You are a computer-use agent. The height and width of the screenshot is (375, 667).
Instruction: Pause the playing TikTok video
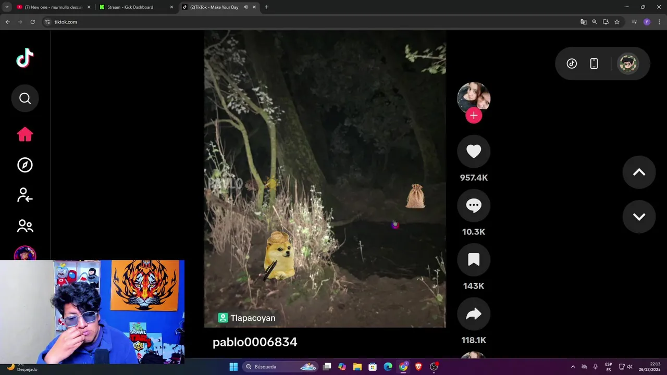(325, 179)
